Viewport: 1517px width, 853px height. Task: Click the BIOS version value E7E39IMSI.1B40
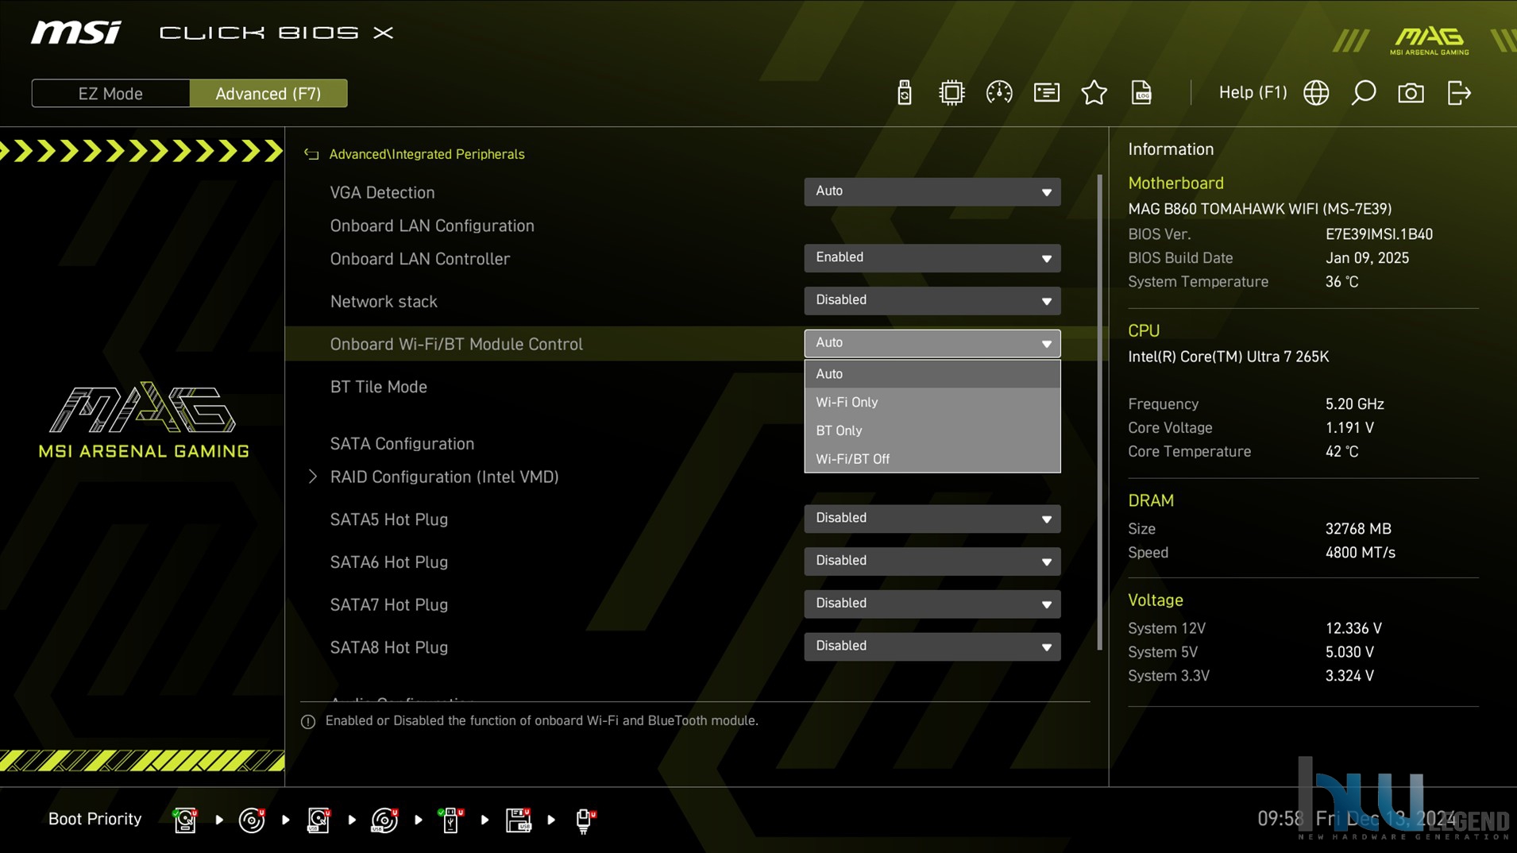[1379, 234]
